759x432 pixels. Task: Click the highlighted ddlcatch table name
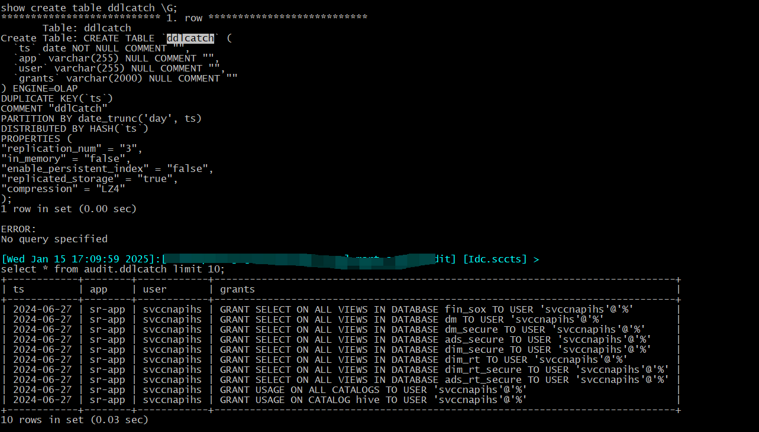[x=190, y=38]
